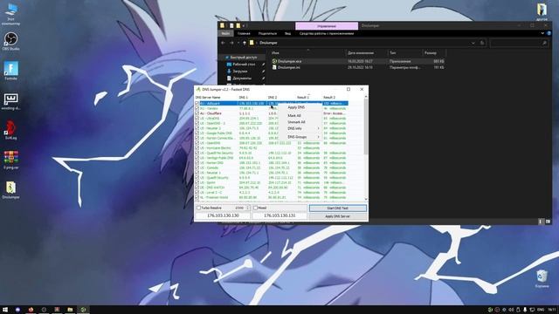Click the Explorer search magnifier icon
The width and height of the screenshot is (559, 314).
point(544,43)
